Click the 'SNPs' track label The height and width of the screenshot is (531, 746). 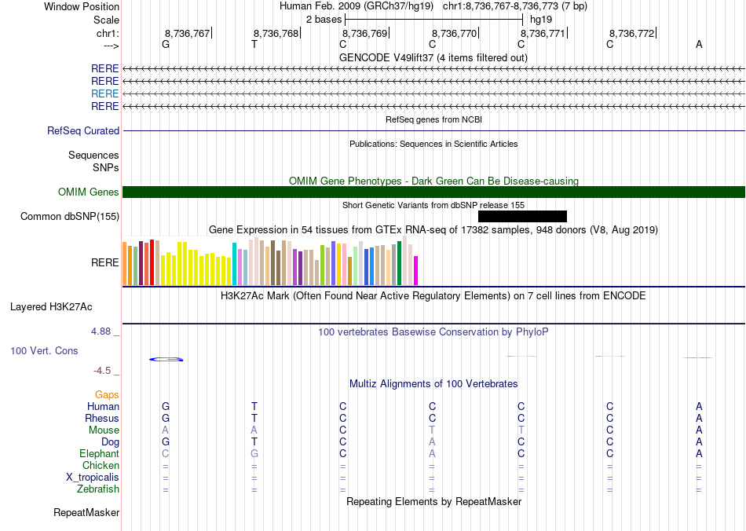click(x=106, y=167)
